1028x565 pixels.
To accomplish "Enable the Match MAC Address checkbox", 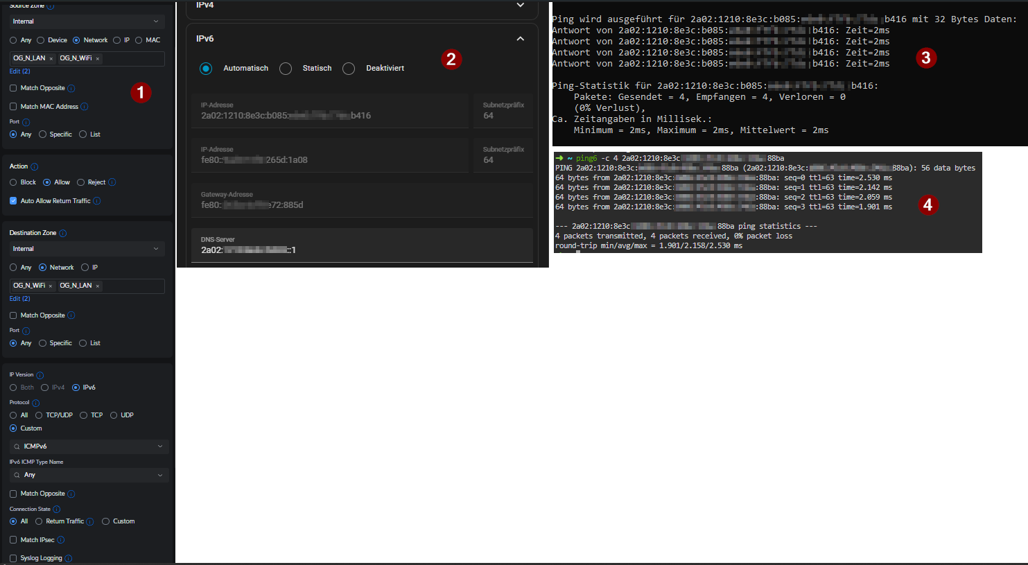I will click(13, 107).
